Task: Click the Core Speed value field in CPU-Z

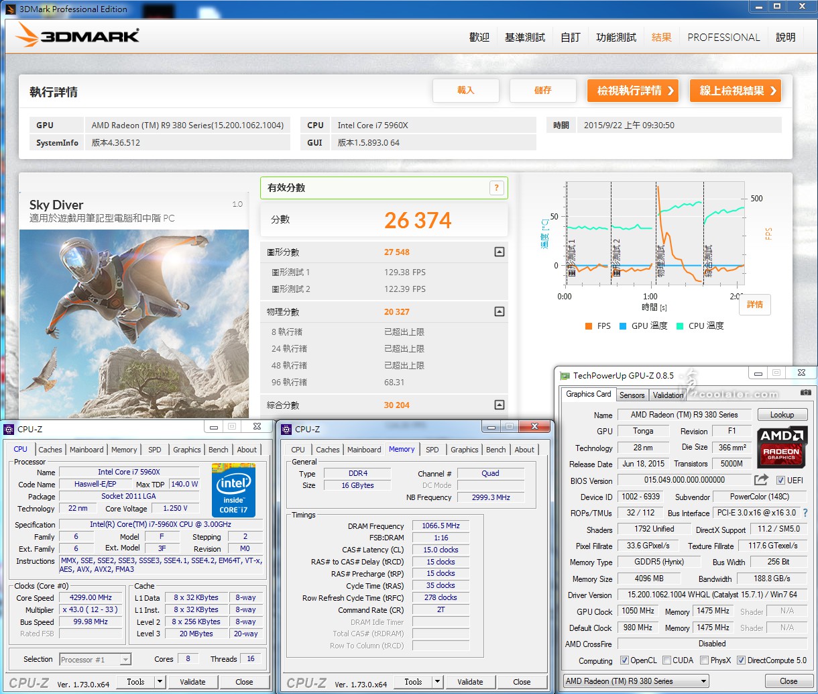Action: point(91,598)
